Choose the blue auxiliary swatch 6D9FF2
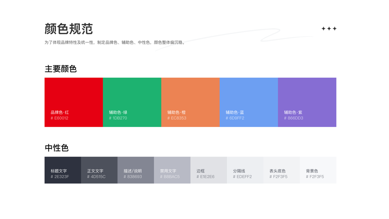The image size is (389, 219). pos(249,102)
